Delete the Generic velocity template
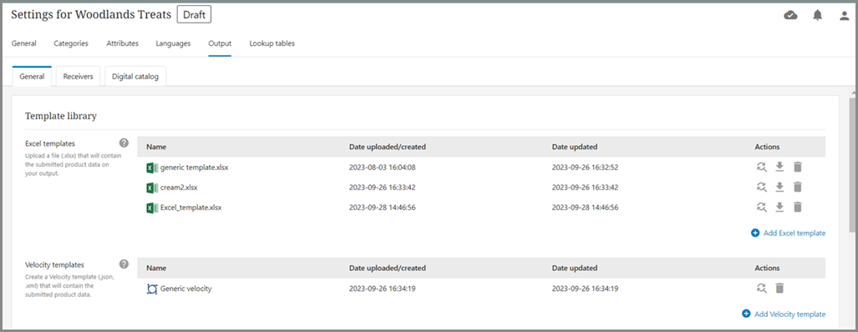Viewport: 858px width, 332px height. coord(779,289)
